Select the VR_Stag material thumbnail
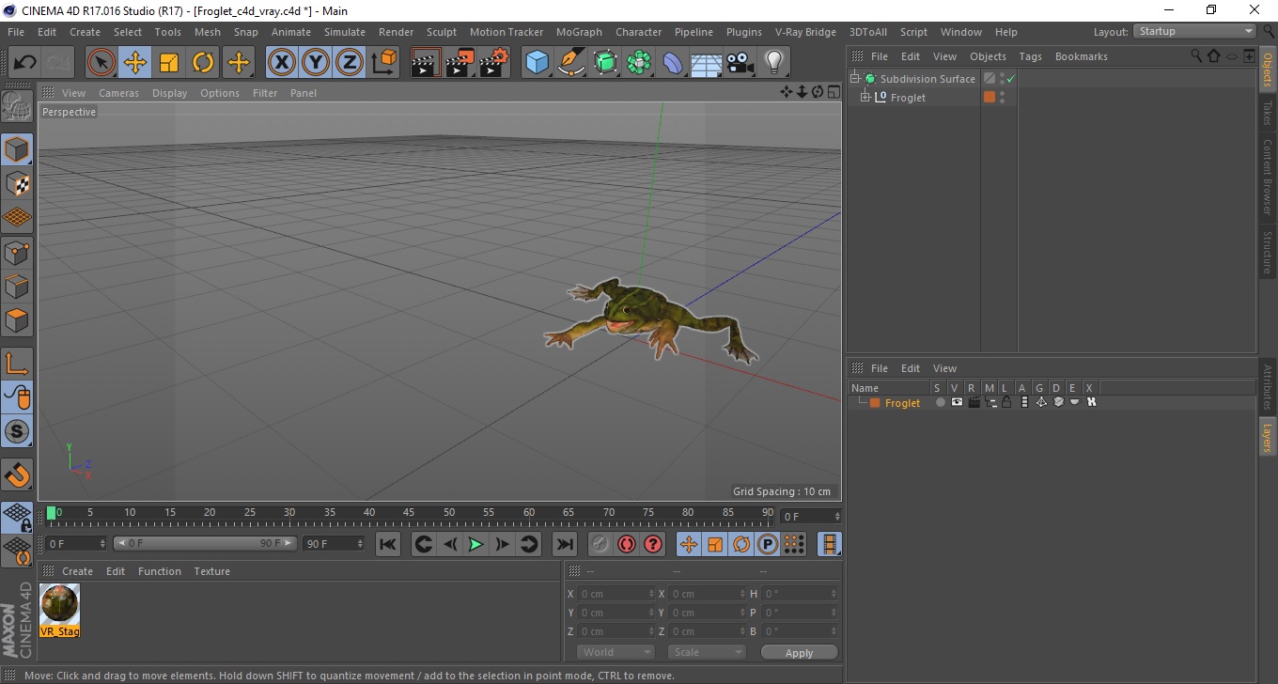 (x=60, y=605)
